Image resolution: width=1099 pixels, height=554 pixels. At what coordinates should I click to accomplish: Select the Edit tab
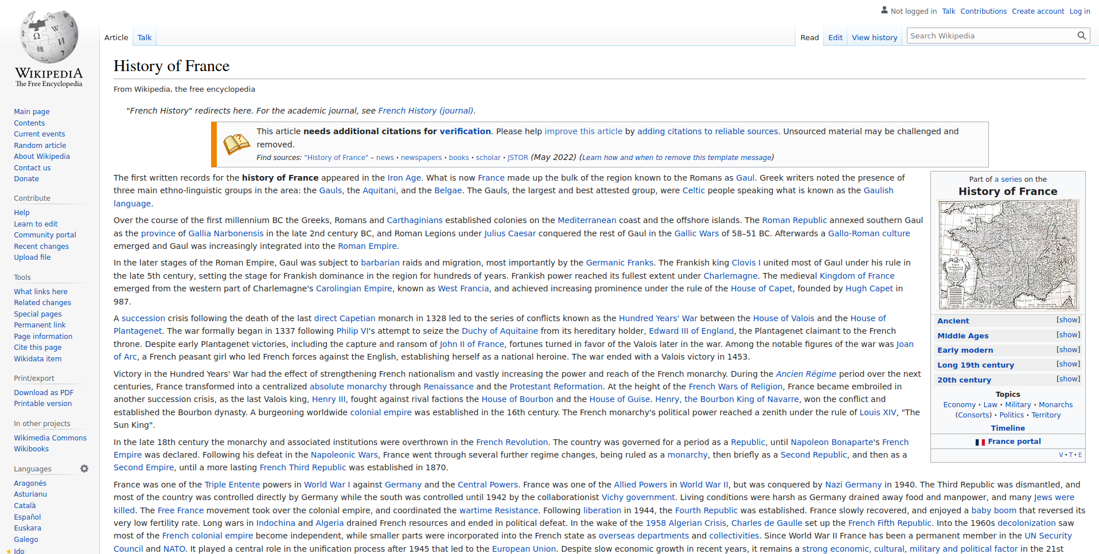pos(835,37)
